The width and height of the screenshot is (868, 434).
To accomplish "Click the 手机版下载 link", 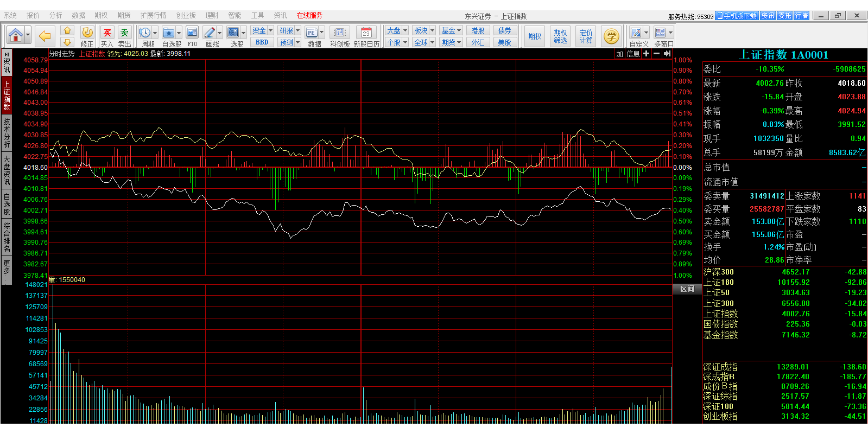I will coord(737,16).
